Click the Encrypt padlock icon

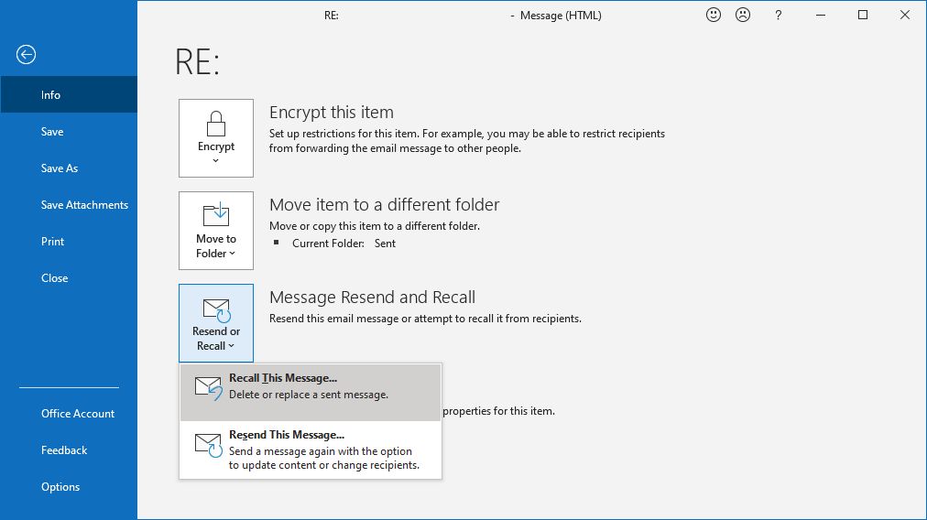[x=216, y=123]
